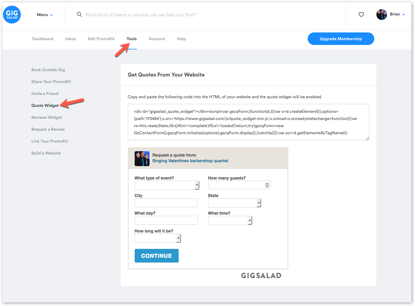Open Invite a Friend
Screen dimensions: 415x306
coord(45,93)
